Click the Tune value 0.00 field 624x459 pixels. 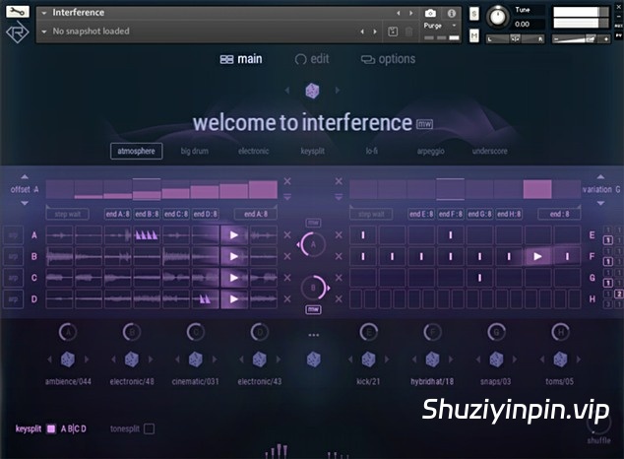point(522,24)
